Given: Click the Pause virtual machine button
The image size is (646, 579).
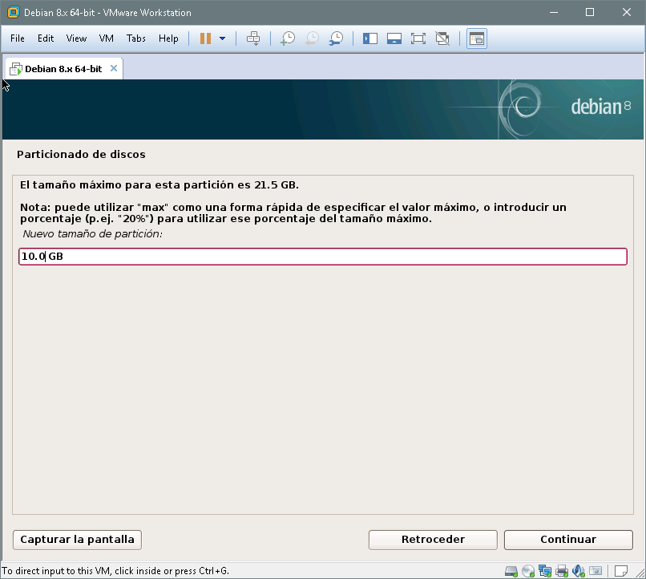Looking at the screenshot, I should (206, 38).
